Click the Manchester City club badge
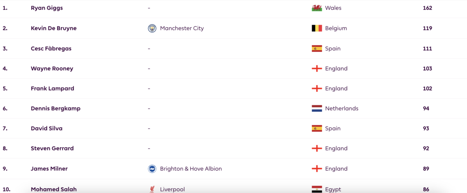Screen dimensions: 467x193 152,28
